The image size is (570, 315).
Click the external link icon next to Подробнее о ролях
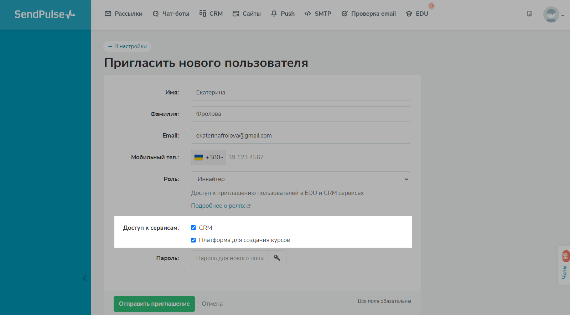pos(249,206)
